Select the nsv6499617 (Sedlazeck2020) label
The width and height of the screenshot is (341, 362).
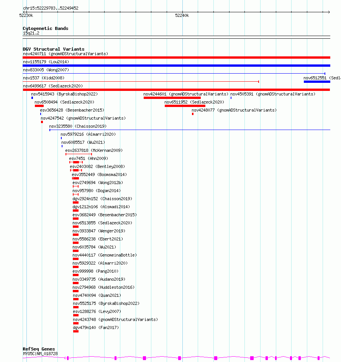[53, 86]
